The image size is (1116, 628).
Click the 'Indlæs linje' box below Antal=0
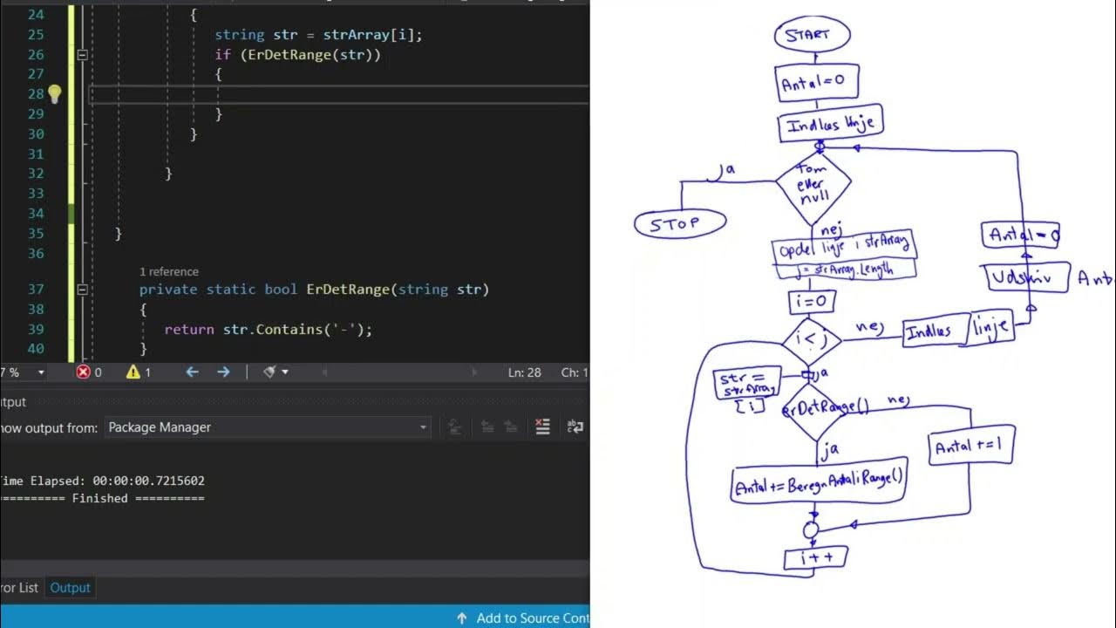click(831, 124)
